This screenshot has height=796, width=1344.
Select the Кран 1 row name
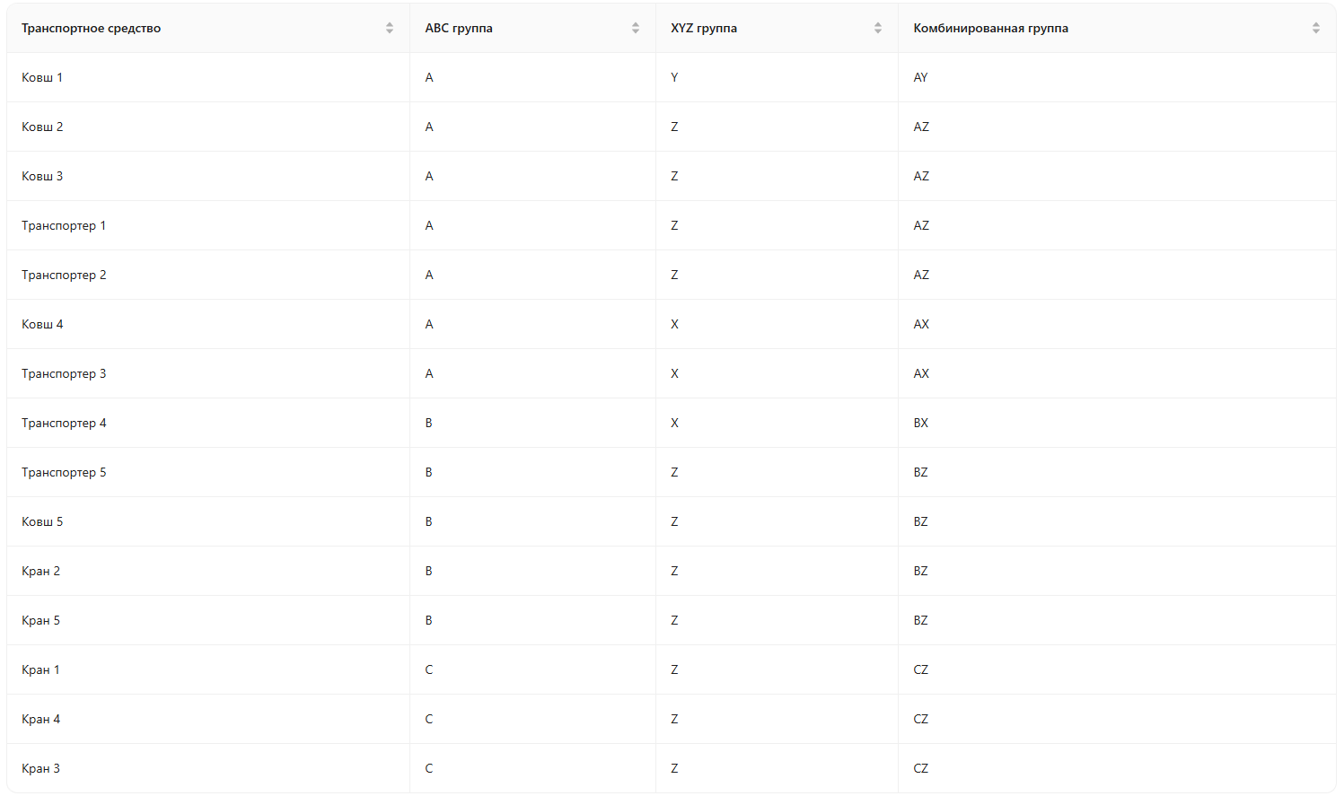(x=41, y=670)
